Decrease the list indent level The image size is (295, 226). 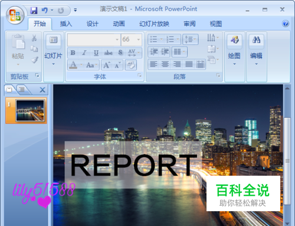click(153, 52)
